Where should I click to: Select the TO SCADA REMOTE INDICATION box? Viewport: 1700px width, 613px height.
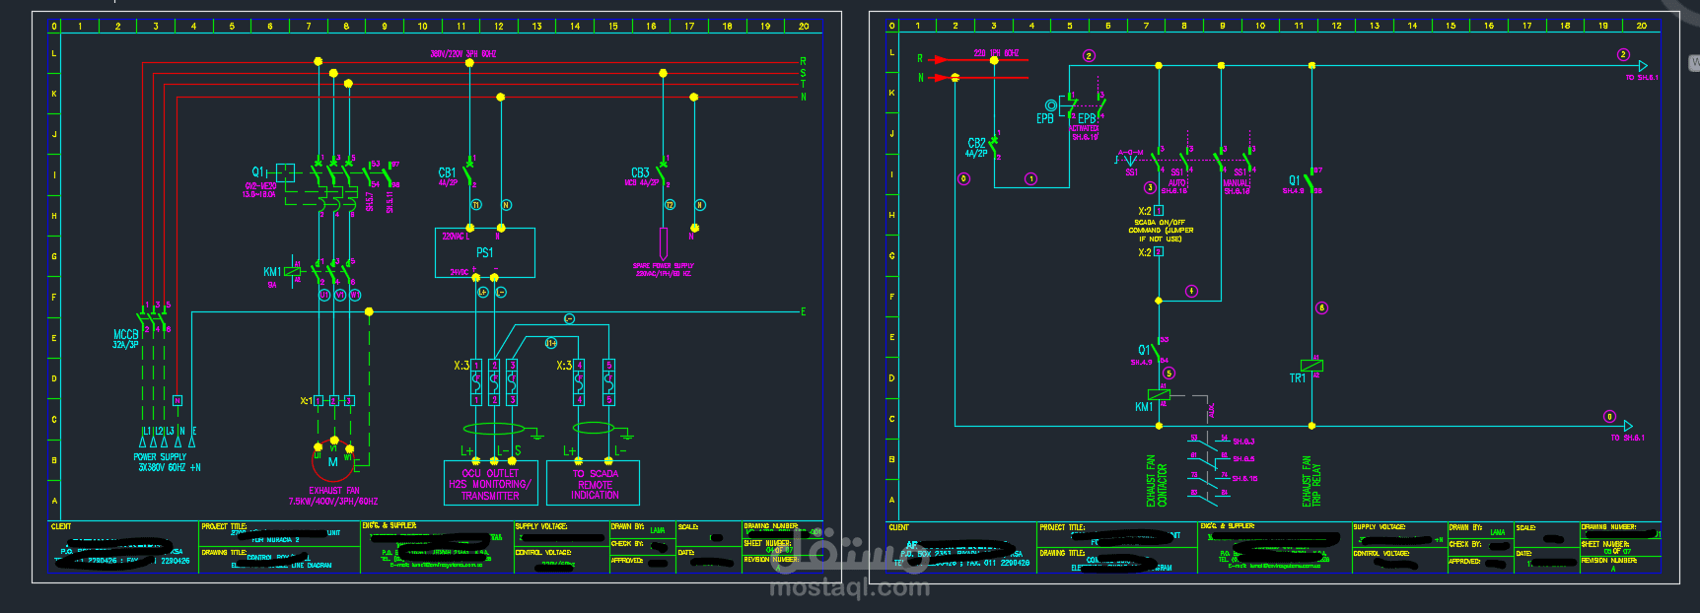595,483
